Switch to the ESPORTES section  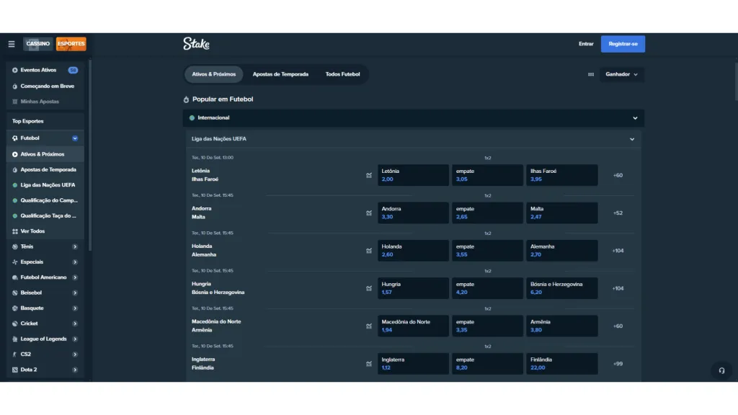(x=71, y=44)
